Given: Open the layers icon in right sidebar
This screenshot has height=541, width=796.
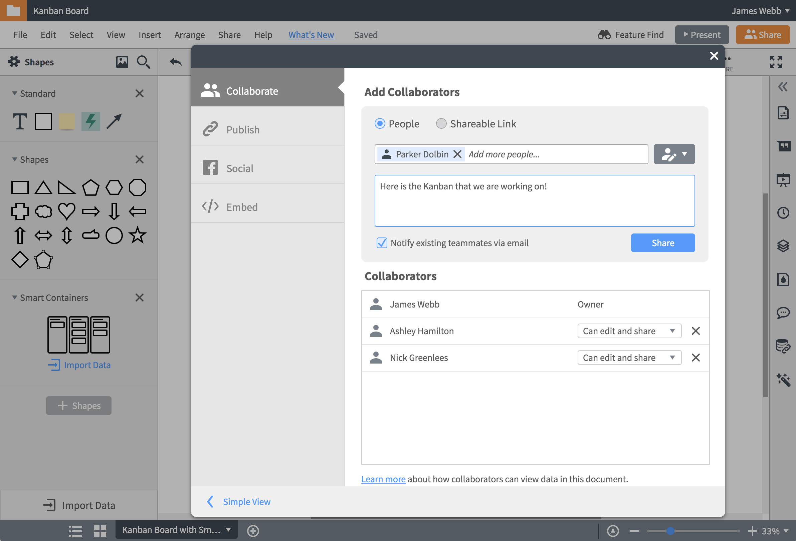Looking at the screenshot, I should pyautogui.click(x=783, y=246).
